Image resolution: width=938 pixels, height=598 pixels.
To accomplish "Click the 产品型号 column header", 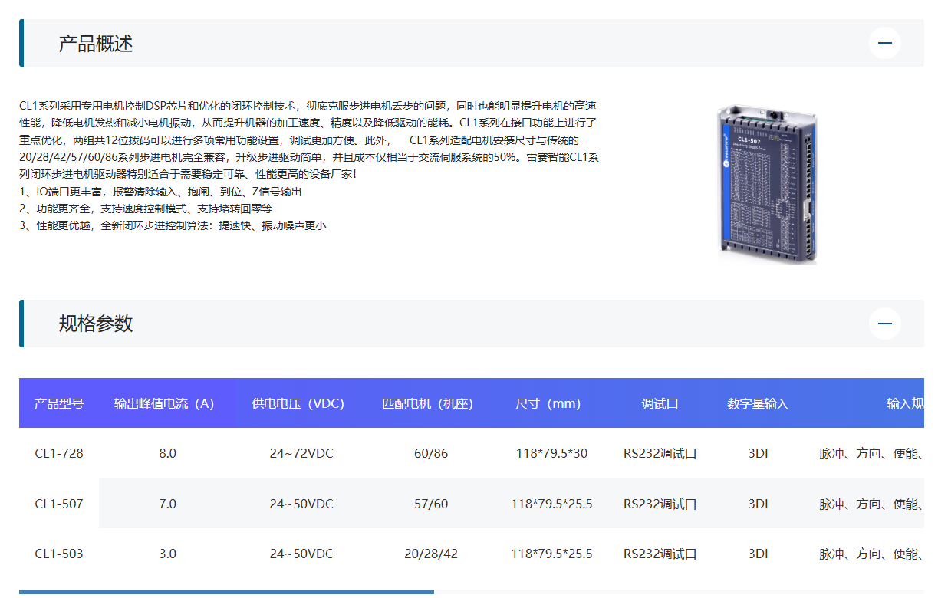I will coord(59,403).
